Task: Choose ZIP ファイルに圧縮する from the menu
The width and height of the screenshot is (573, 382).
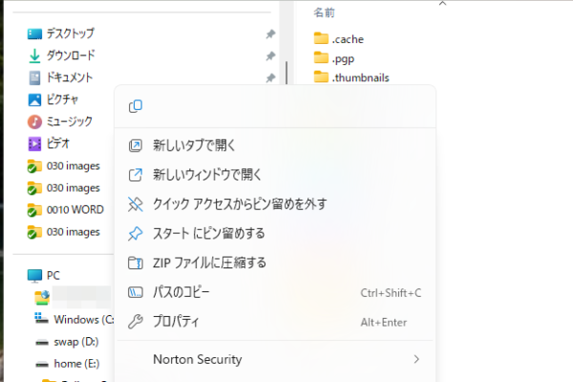Action: tap(209, 263)
